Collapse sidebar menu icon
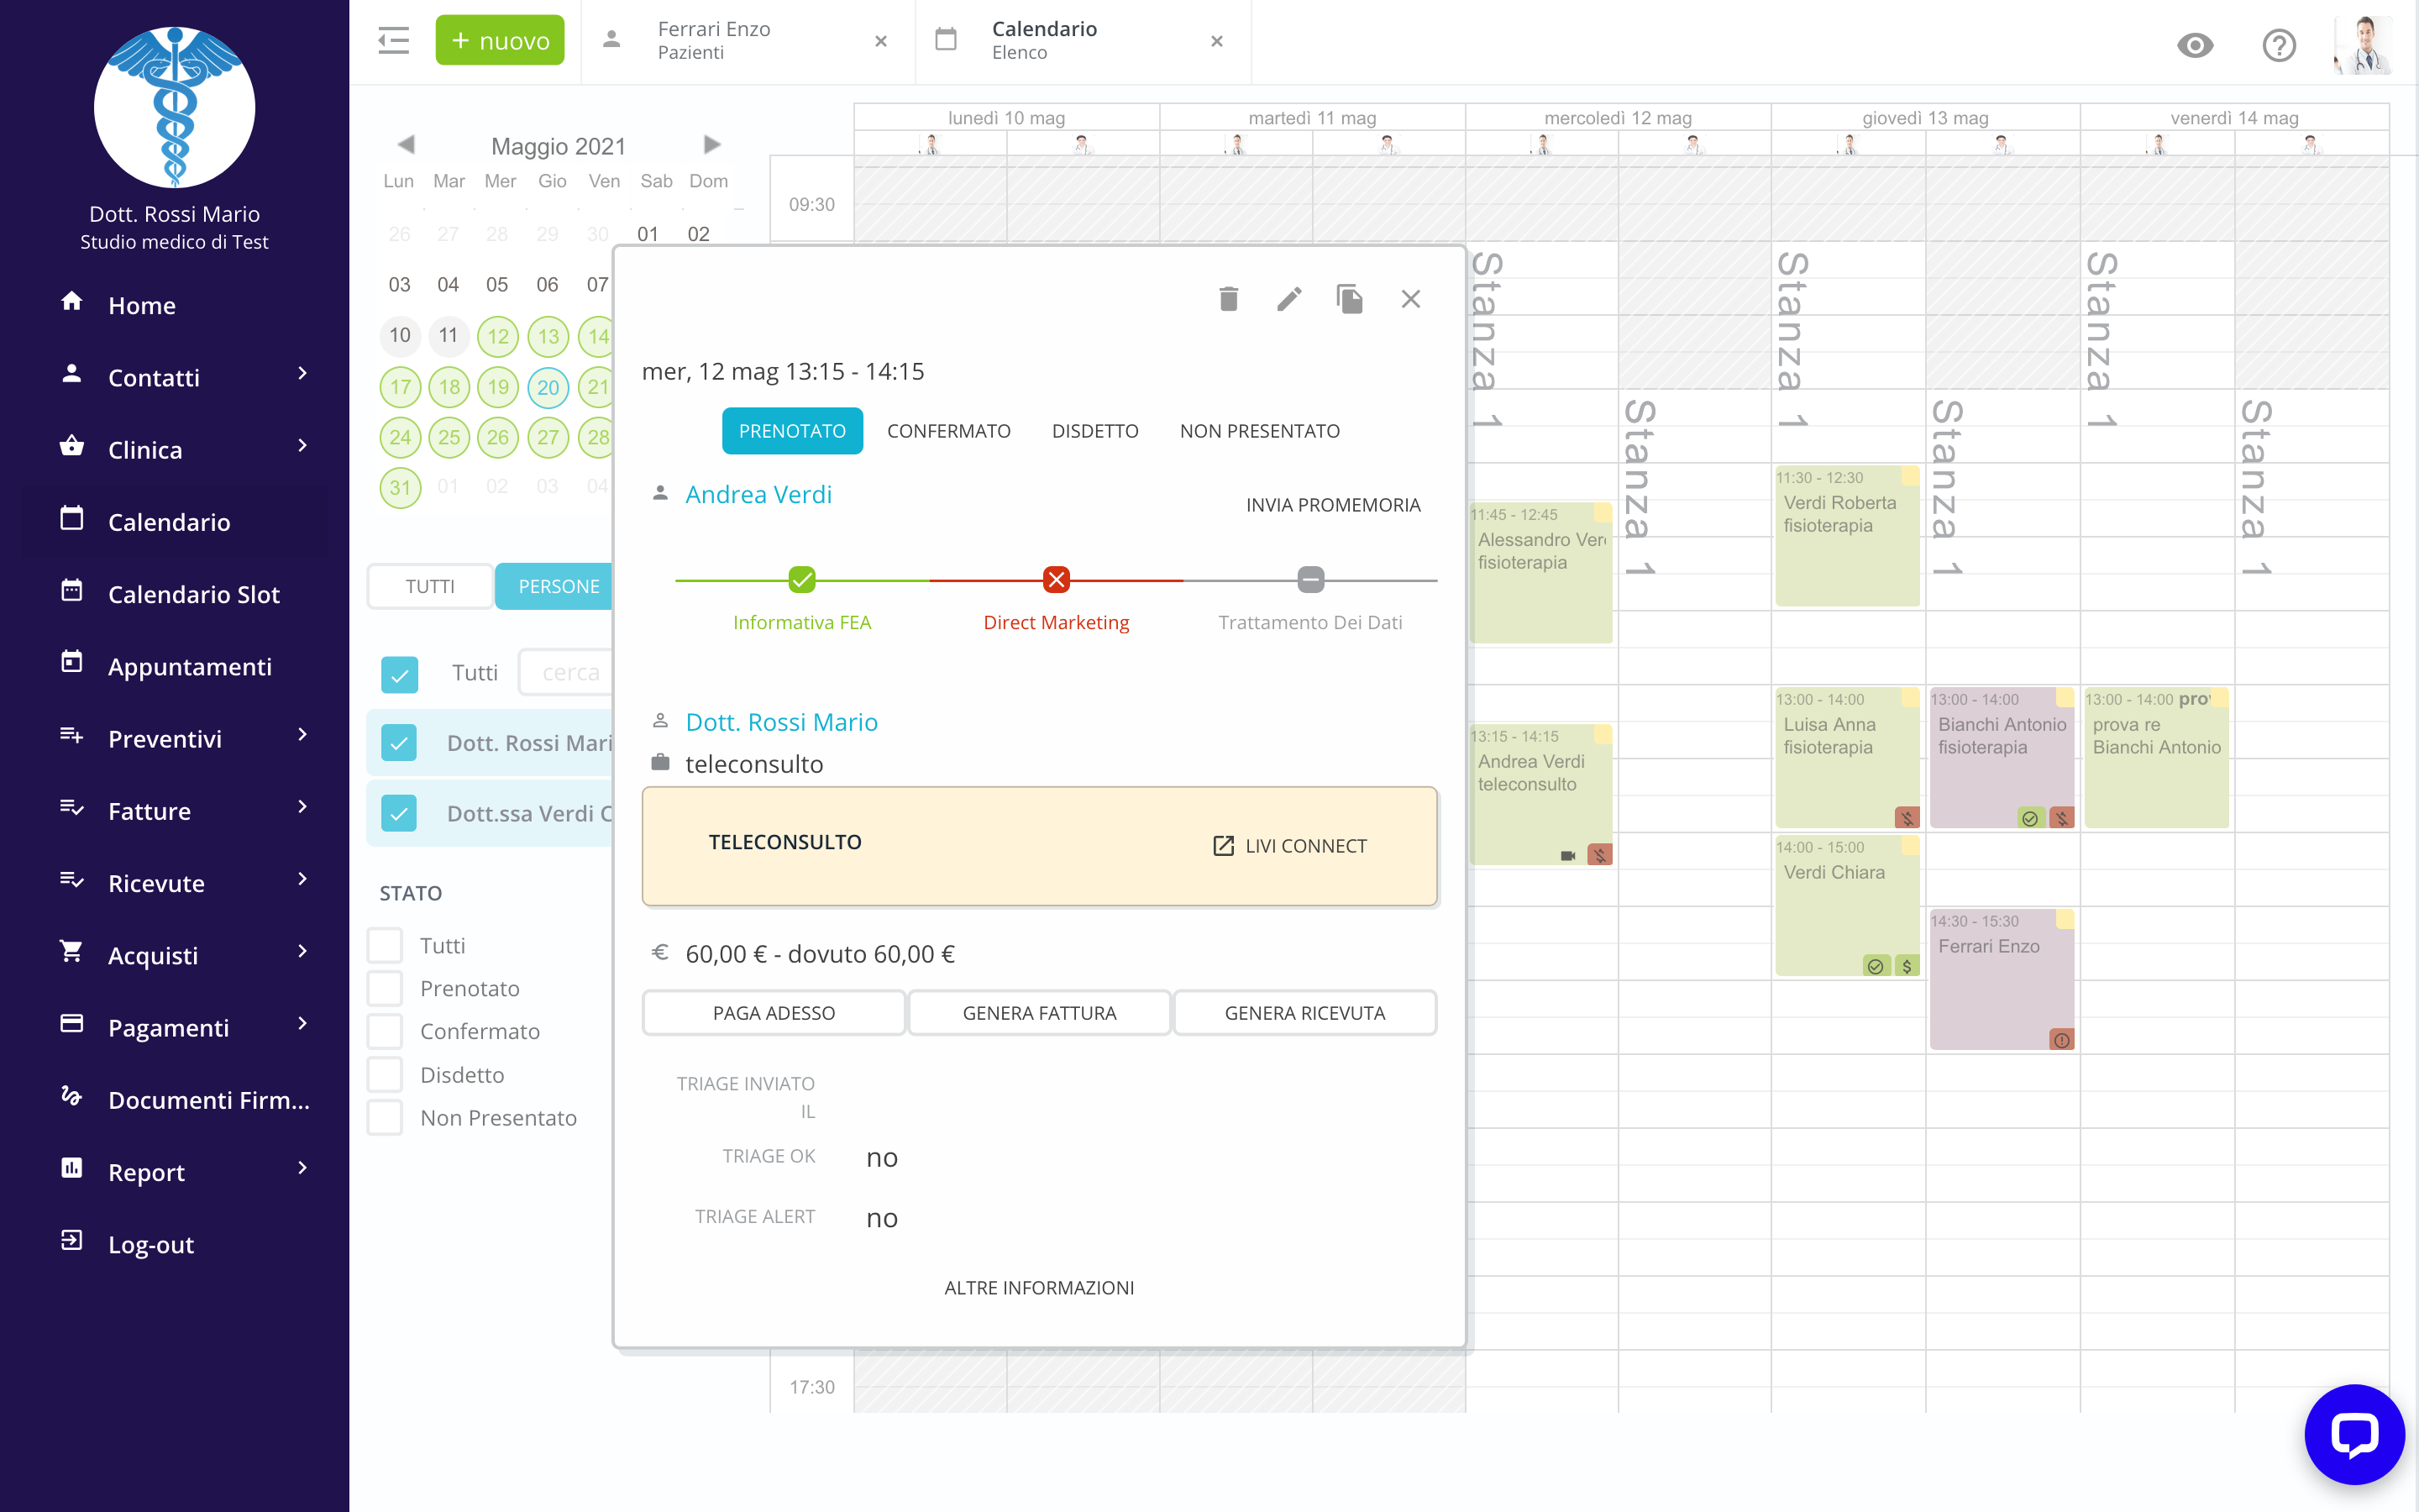 (393, 41)
